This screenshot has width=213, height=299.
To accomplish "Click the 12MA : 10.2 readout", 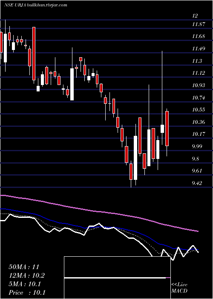I will pos(27,276).
